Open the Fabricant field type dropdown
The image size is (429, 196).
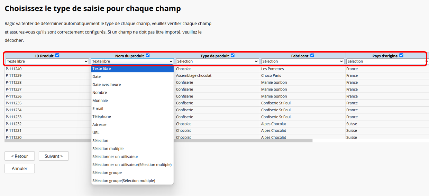(x=302, y=61)
